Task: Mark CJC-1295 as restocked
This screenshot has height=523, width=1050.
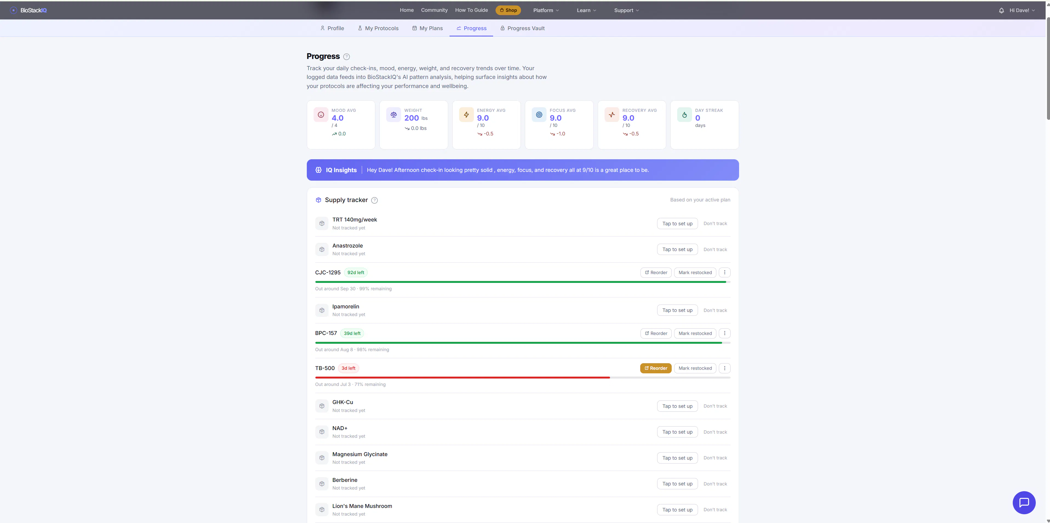Action: coord(695,272)
